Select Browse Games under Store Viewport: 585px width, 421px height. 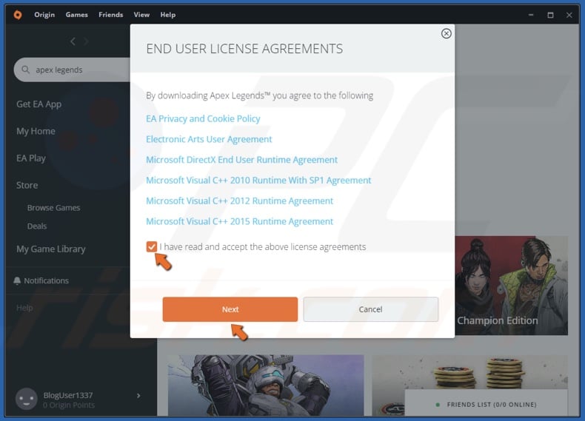(54, 208)
